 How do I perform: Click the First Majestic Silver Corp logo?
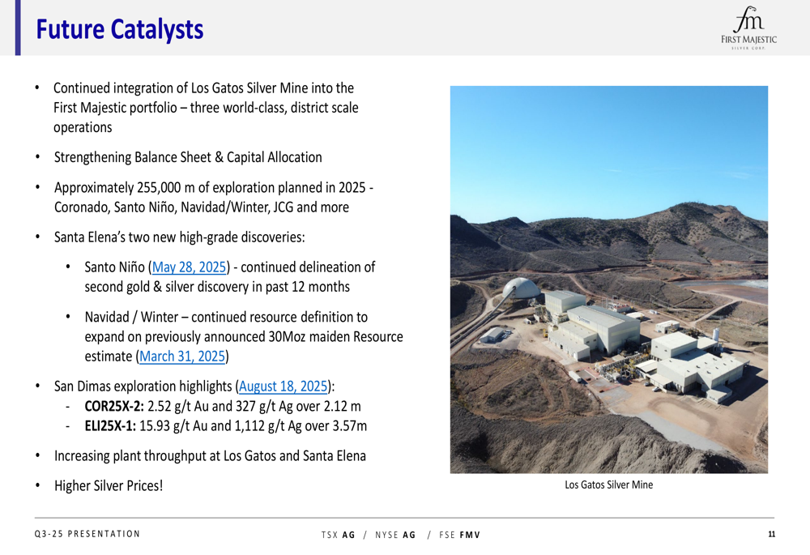[x=748, y=28]
